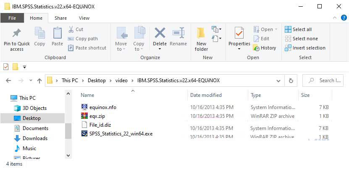The width and height of the screenshot is (349, 169).
Task: Open address bar history dropdown
Action: point(278,81)
